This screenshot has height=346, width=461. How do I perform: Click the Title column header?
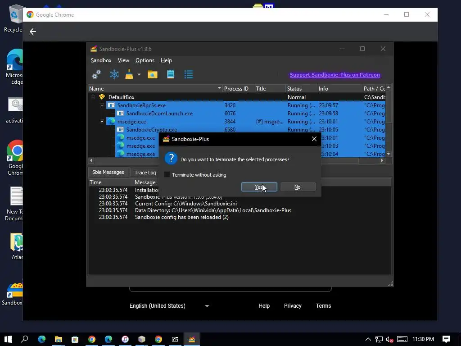coord(270,89)
